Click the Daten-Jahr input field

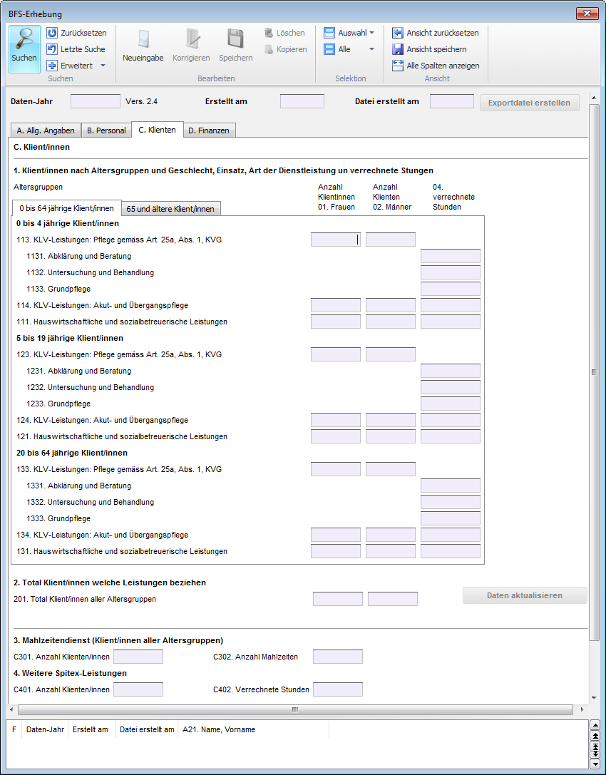(x=96, y=101)
